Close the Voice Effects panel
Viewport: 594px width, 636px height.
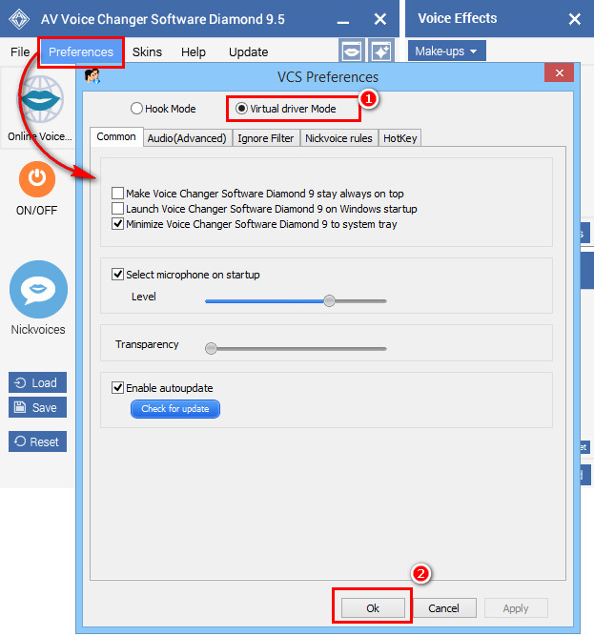pos(575,19)
